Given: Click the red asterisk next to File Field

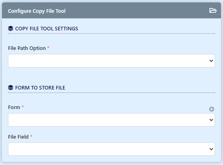Looking at the screenshot, I should coord(31,136).
